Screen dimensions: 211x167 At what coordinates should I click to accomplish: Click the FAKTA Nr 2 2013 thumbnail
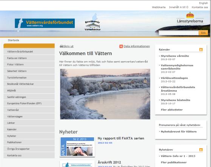(x=77, y=147)
